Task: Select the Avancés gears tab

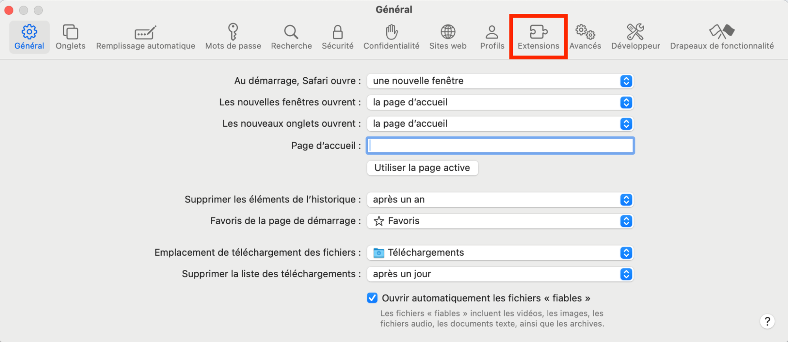Action: click(585, 37)
